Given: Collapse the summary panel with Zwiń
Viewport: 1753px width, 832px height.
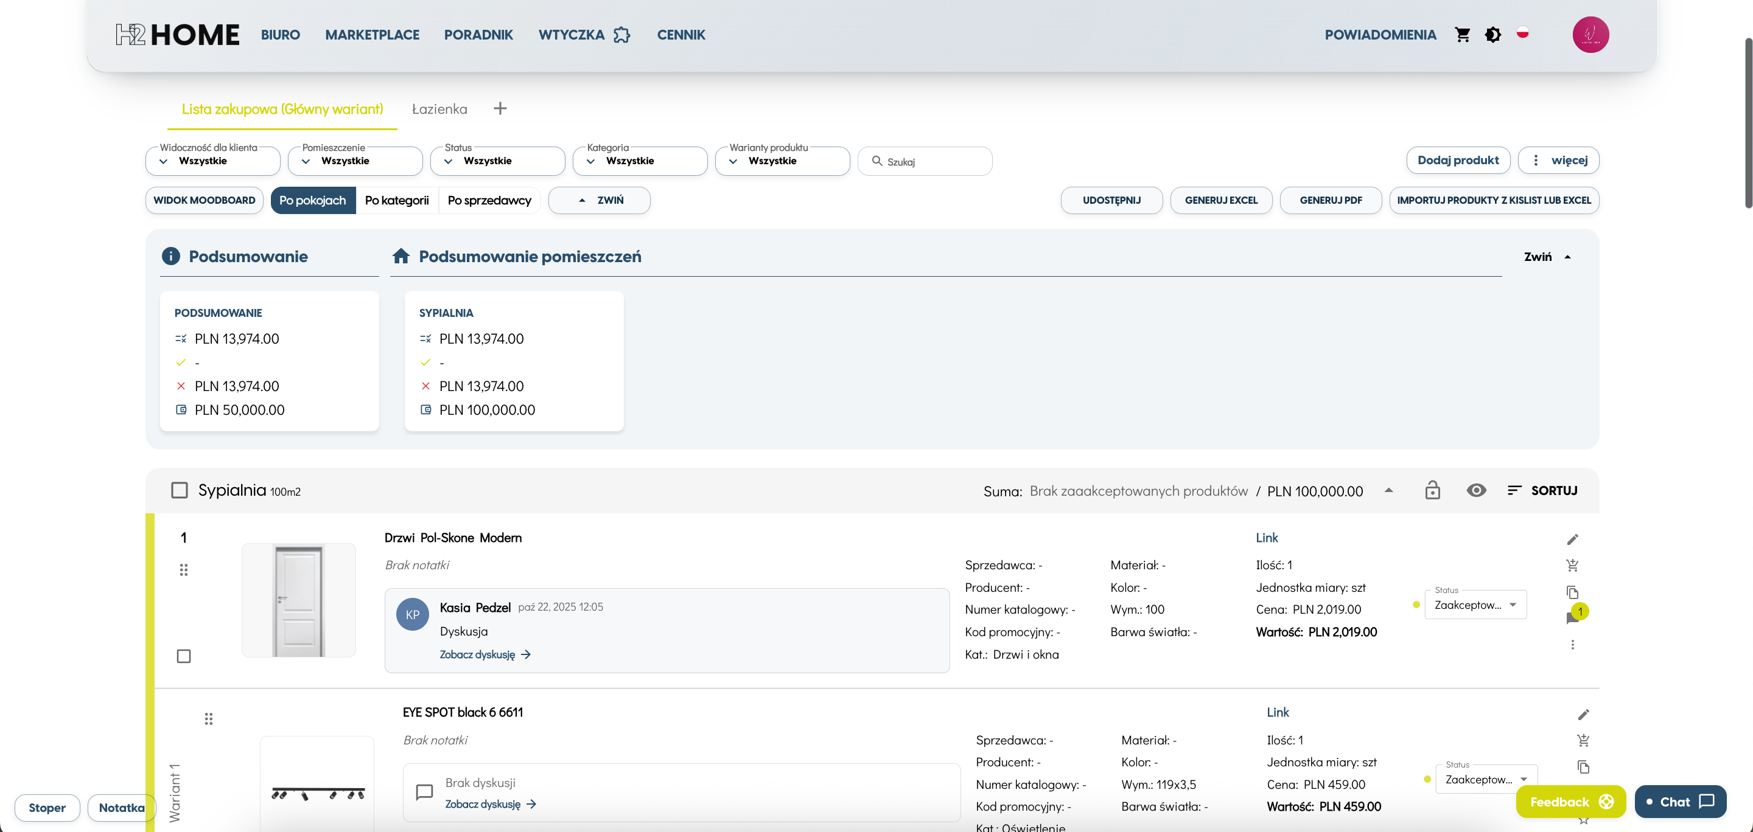Looking at the screenshot, I should coord(1547,257).
